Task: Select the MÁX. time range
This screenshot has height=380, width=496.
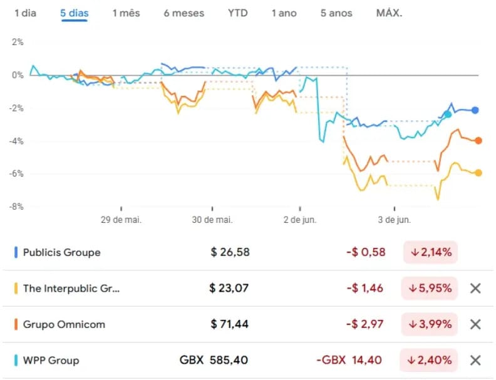Action: coord(390,13)
